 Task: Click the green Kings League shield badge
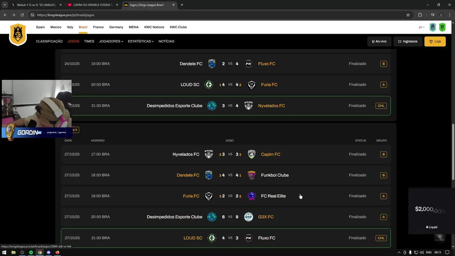point(442,27)
